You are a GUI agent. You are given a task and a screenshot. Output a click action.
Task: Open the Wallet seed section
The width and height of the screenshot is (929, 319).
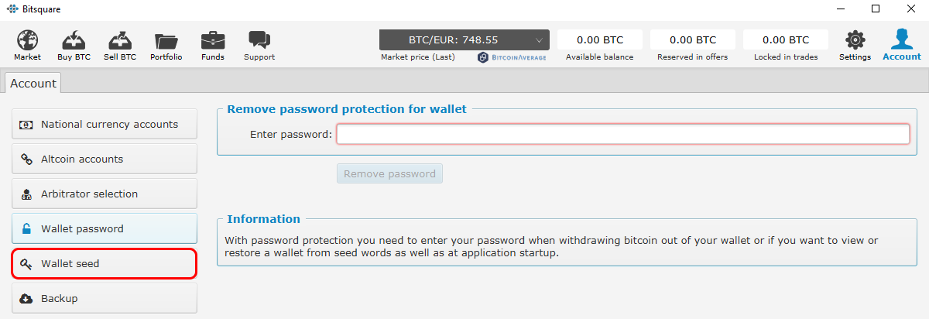[105, 263]
